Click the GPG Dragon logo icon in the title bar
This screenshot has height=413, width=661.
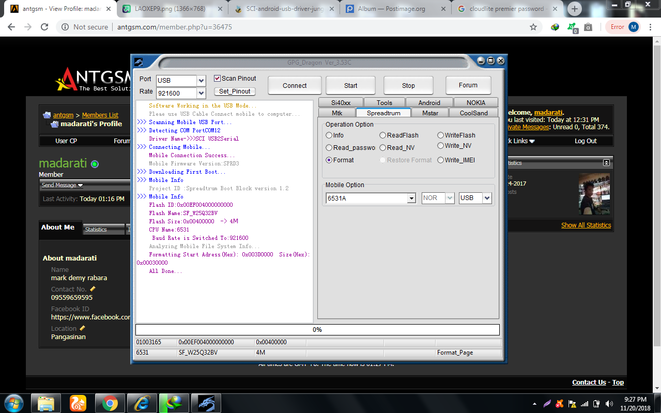coord(139,62)
